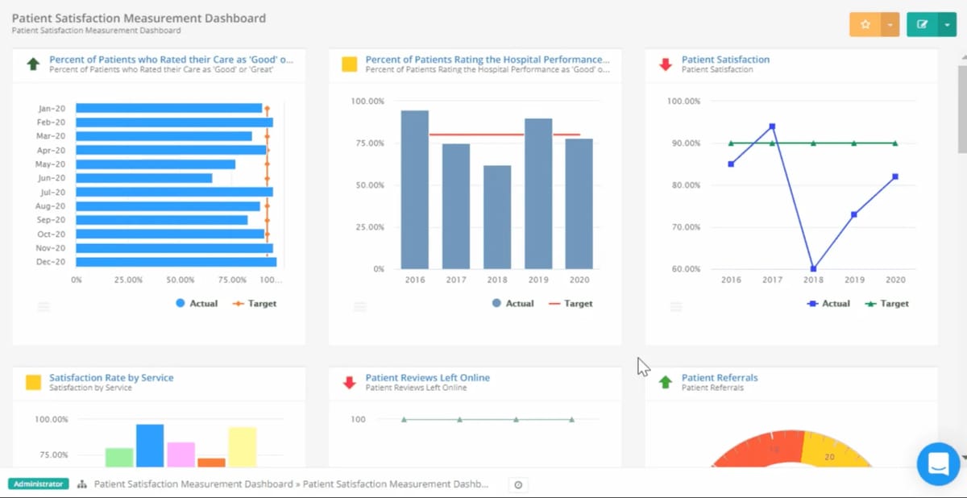Click '90.00%' label on Patient Satisfaction y-axis
This screenshot has height=498, width=967.
click(x=685, y=143)
